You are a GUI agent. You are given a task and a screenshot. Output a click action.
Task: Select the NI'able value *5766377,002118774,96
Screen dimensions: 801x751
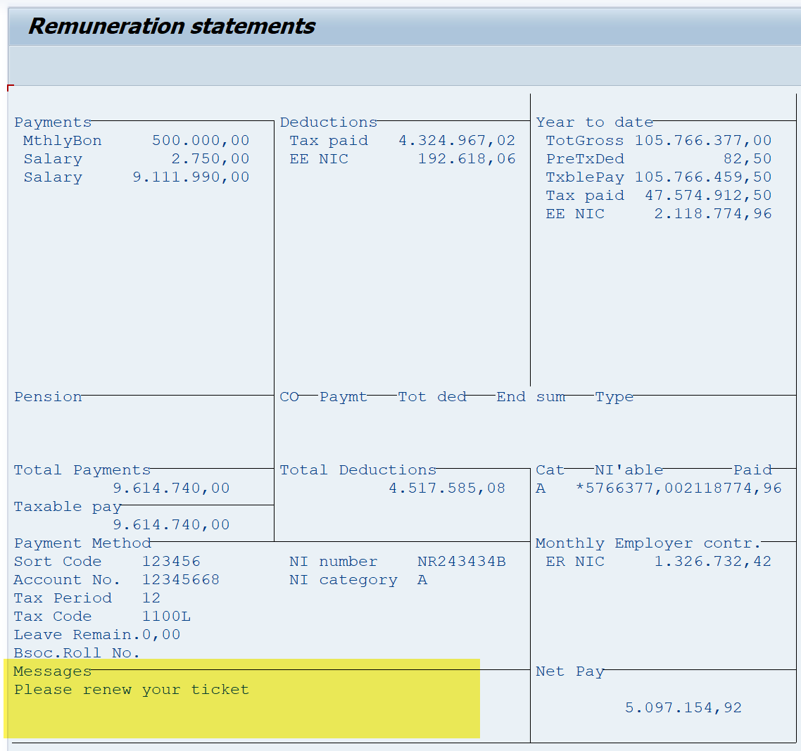click(679, 488)
